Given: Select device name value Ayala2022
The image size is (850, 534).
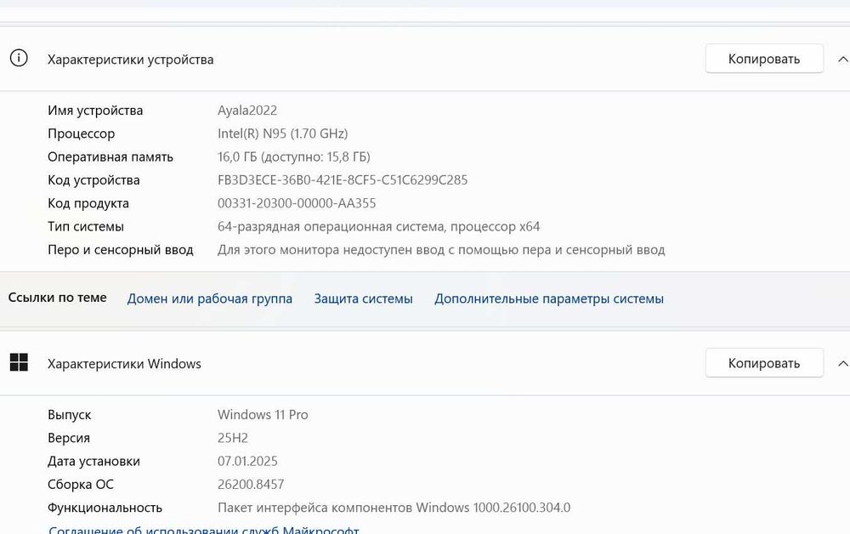Looking at the screenshot, I should click(x=247, y=111).
